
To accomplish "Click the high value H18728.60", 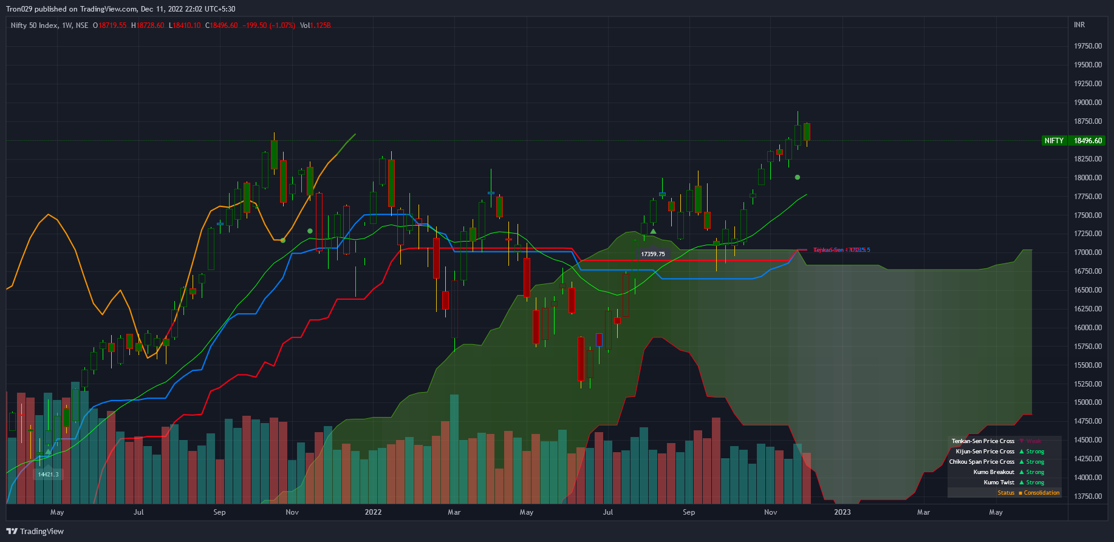I will coord(148,25).
